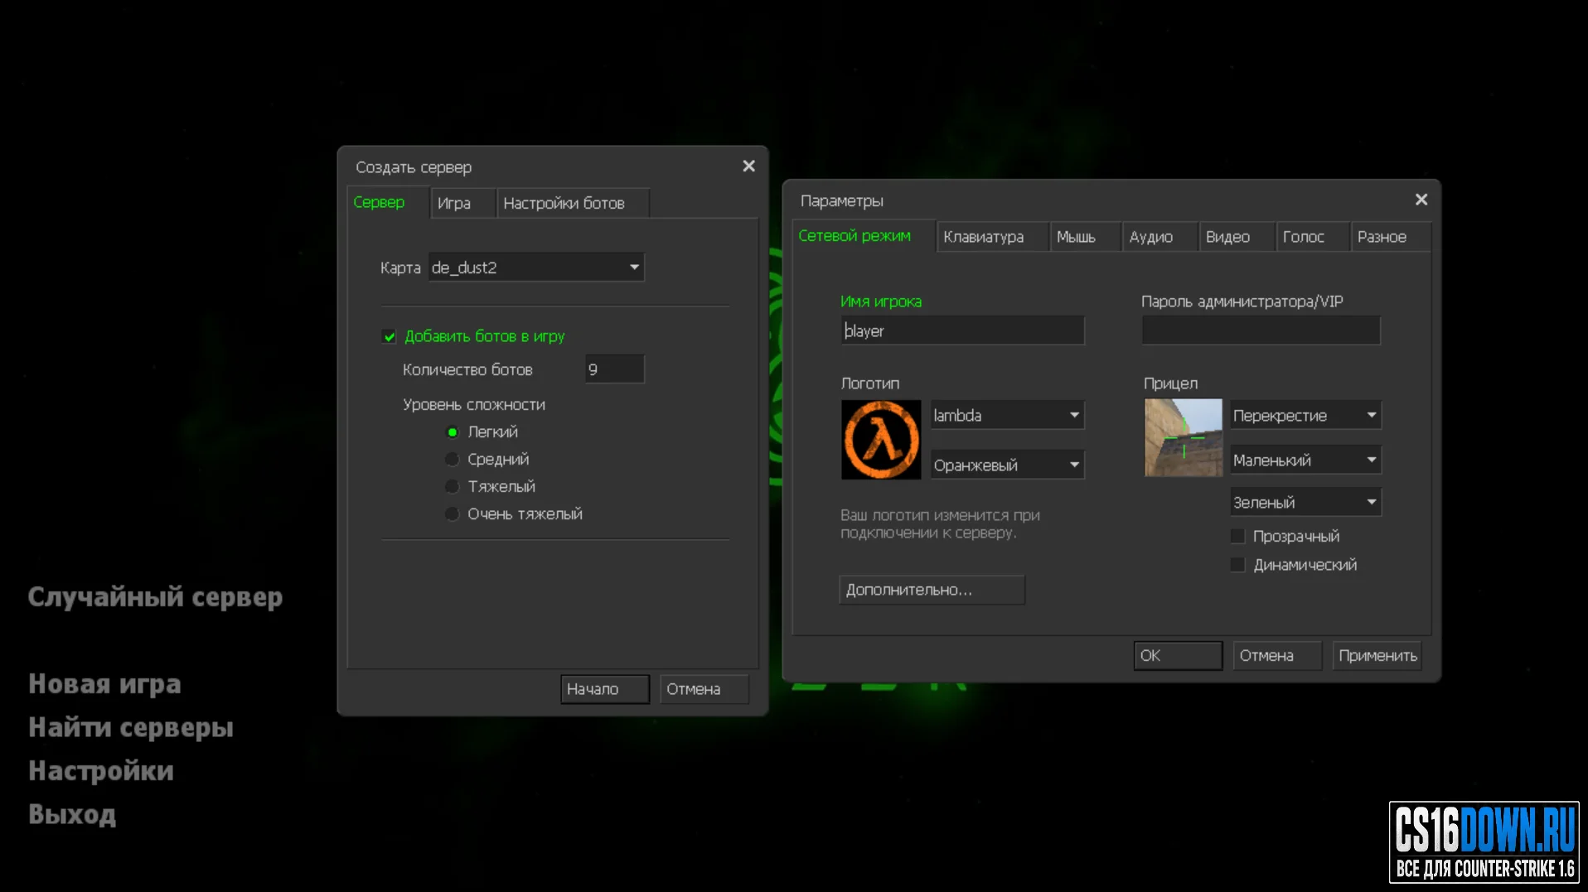
Task: Click Отмена in Создать сервер dialog
Action: click(x=704, y=689)
